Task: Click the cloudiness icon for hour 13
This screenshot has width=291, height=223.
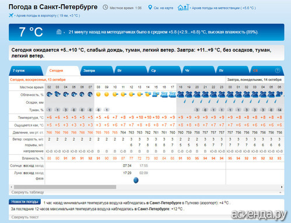Action: [x=140, y=94]
